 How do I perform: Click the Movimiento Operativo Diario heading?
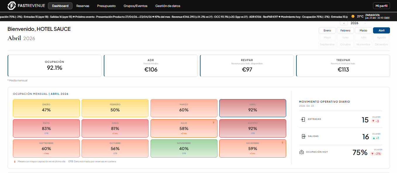(324, 102)
